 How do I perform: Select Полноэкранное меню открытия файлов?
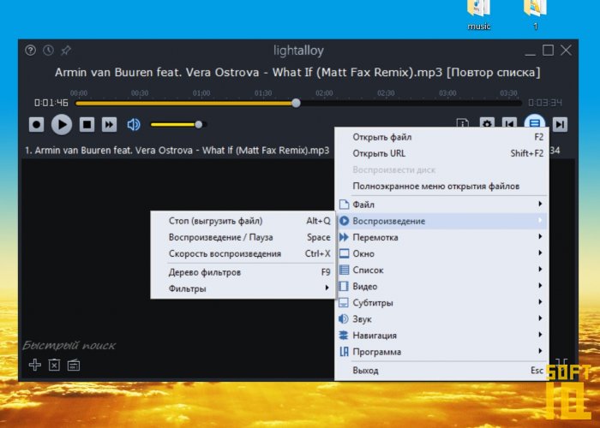(x=441, y=187)
